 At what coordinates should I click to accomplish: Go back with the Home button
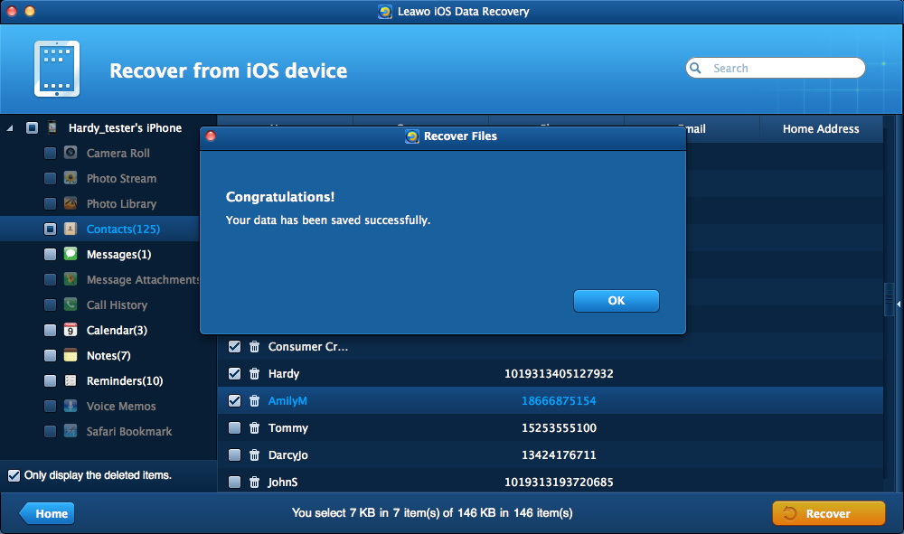tap(47, 513)
